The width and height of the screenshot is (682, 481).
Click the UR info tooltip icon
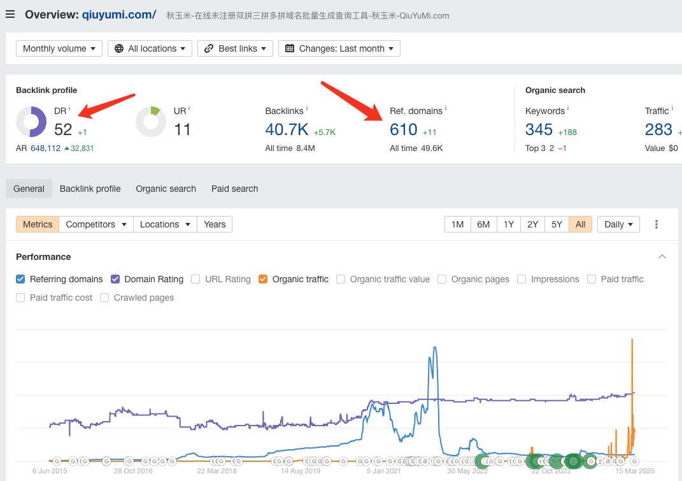[x=188, y=108]
